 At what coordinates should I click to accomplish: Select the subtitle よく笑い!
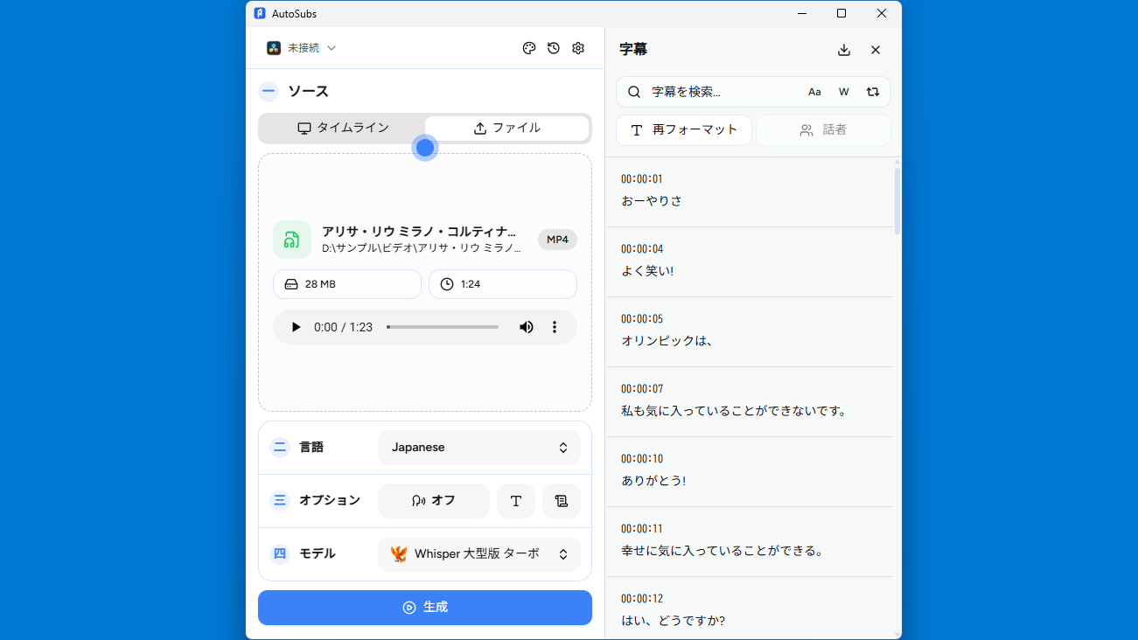point(647,271)
